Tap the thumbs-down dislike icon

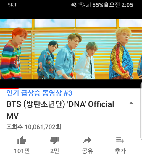(x=55, y=140)
